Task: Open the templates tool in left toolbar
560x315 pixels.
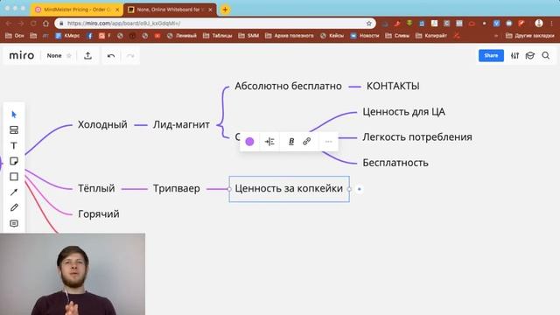Action: coord(14,130)
